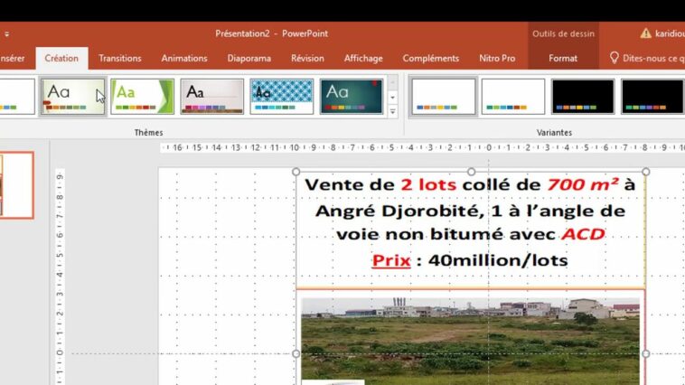Open the Format drawing tools tab
Image resolution: width=685 pixels, height=385 pixels.
(563, 58)
